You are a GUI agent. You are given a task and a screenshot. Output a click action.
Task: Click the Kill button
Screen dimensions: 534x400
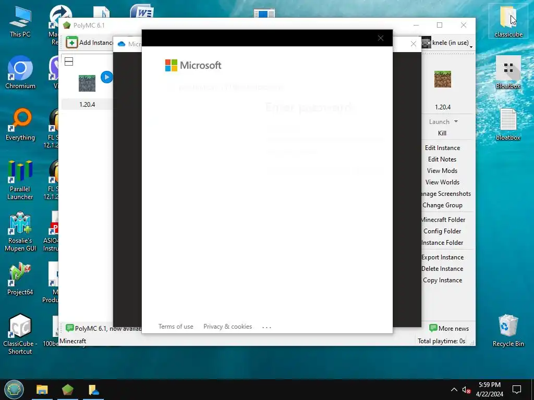coord(442,133)
